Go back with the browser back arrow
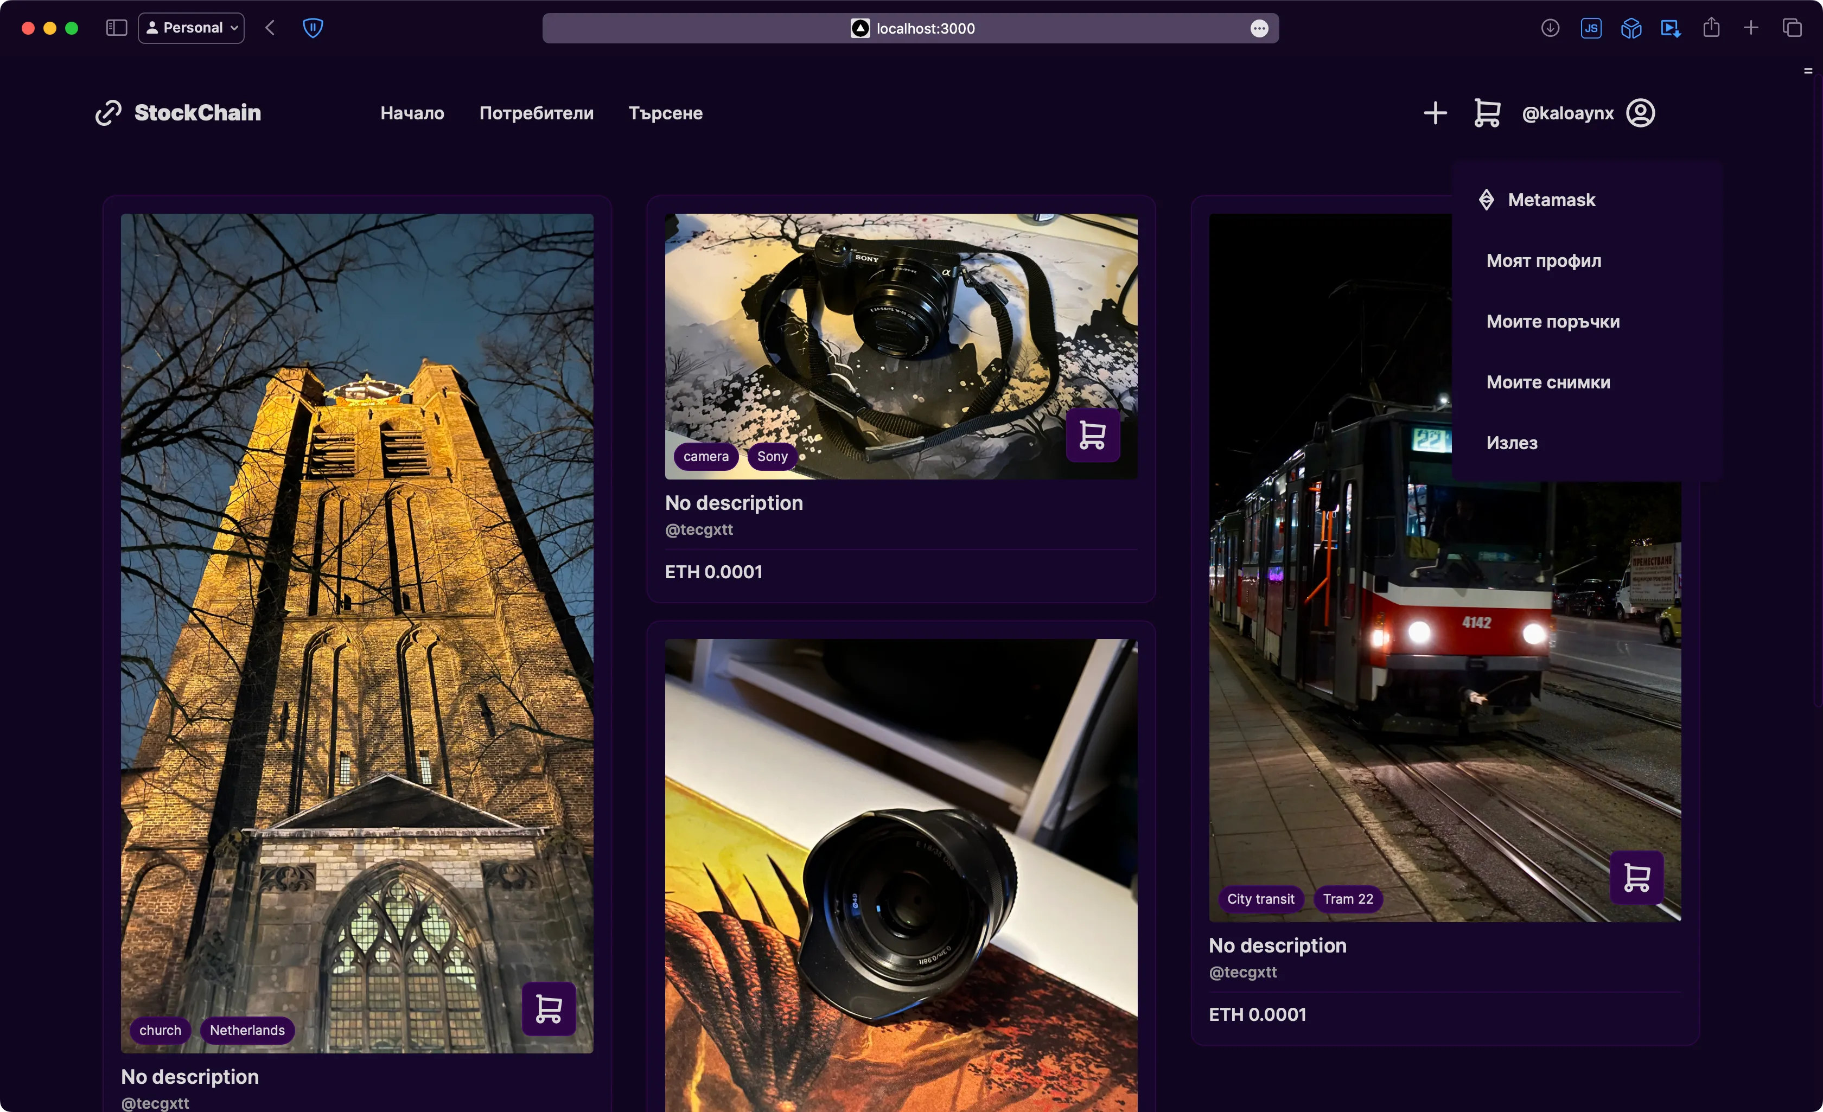The height and width of the screenshot is (1112, 1823). (x=270, y=28)
